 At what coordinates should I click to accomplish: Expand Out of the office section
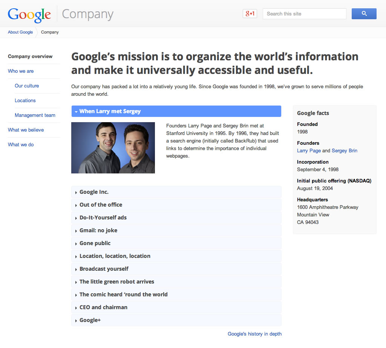[x=176, y=205]
